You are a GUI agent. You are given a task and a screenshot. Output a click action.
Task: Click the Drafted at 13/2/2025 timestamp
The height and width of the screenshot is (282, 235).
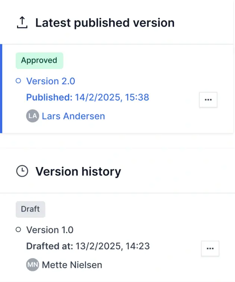pos(112,247)
